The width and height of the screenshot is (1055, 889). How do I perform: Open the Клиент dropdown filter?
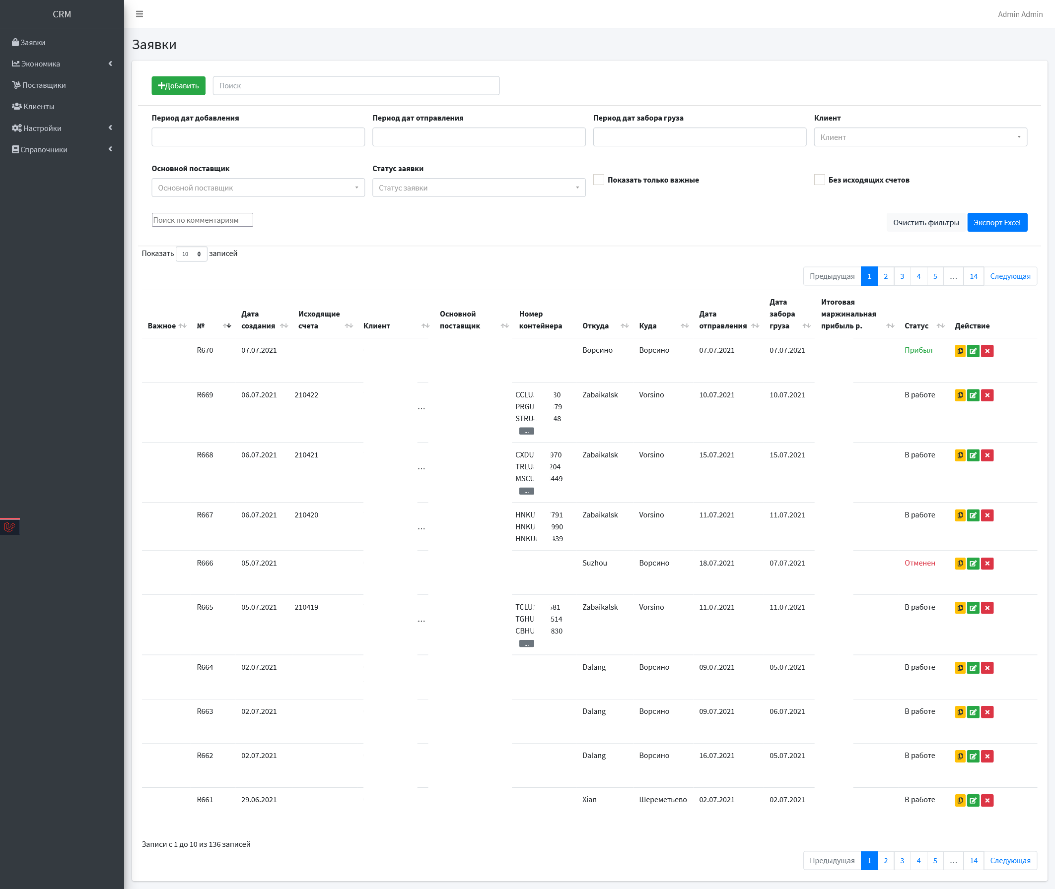(920, 137)
